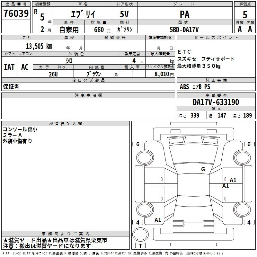257x257 pixels.
Task: Click the lot number 76039
Action: (16, 13)
